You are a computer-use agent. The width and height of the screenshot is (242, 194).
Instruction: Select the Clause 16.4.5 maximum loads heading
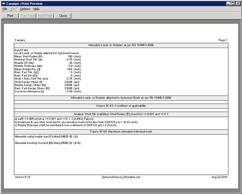pyautogui.click(x=121, y=132)
